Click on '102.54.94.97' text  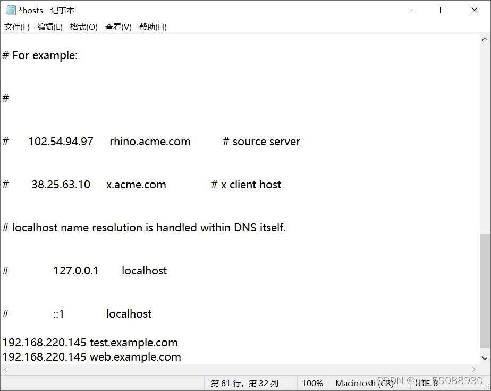[61, 142]
